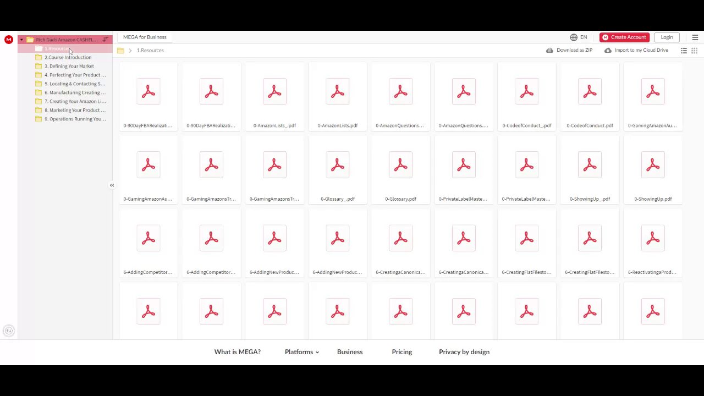704x396 pixels.
Task: Click the 0-AmazonLists_.pdf file name
Action: [274, 125]
